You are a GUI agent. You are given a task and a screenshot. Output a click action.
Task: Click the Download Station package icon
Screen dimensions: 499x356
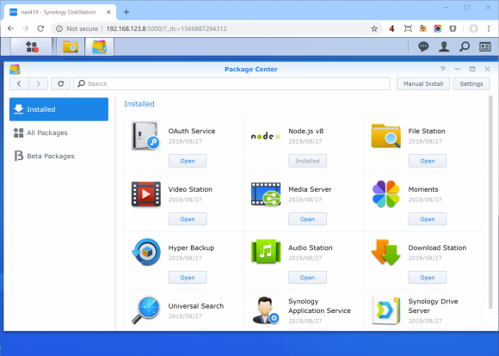click(385, 252)
